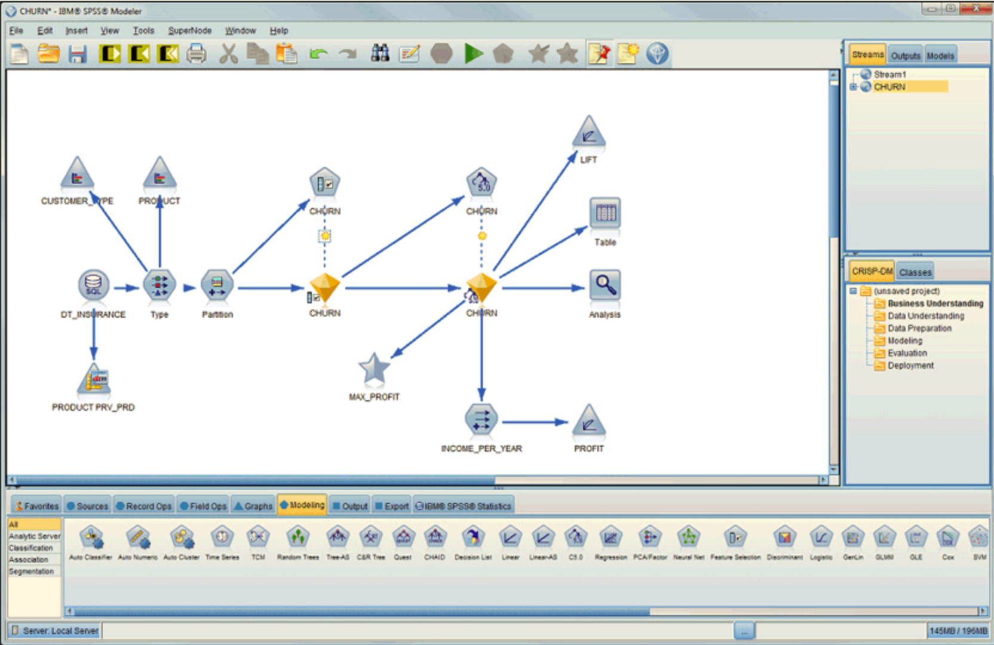Filter palette by Analytic Server
994x645 pixels.
pyautogui.click(x=34, y=536)
